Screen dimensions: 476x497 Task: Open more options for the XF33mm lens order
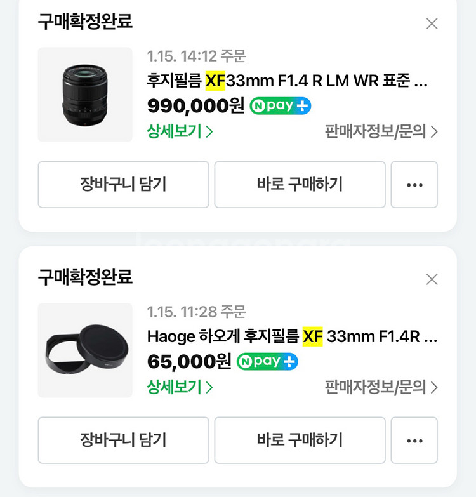pos(414,185)
